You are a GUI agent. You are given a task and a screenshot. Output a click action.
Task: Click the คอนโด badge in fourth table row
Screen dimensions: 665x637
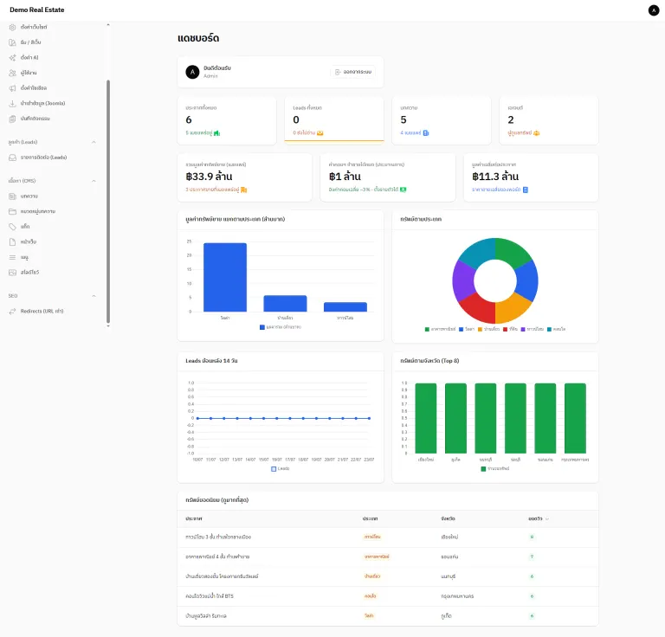pos(370,596)
